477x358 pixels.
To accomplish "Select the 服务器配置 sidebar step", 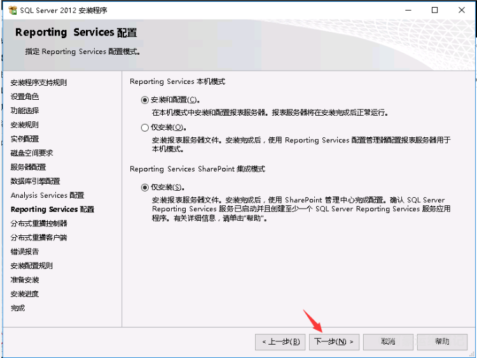I will pyautogui.click(x=28, y=167).
